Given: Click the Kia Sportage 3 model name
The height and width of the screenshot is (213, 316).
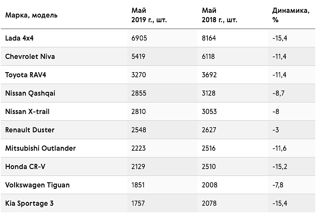Looking at the screenshot, I should (29, 203).
